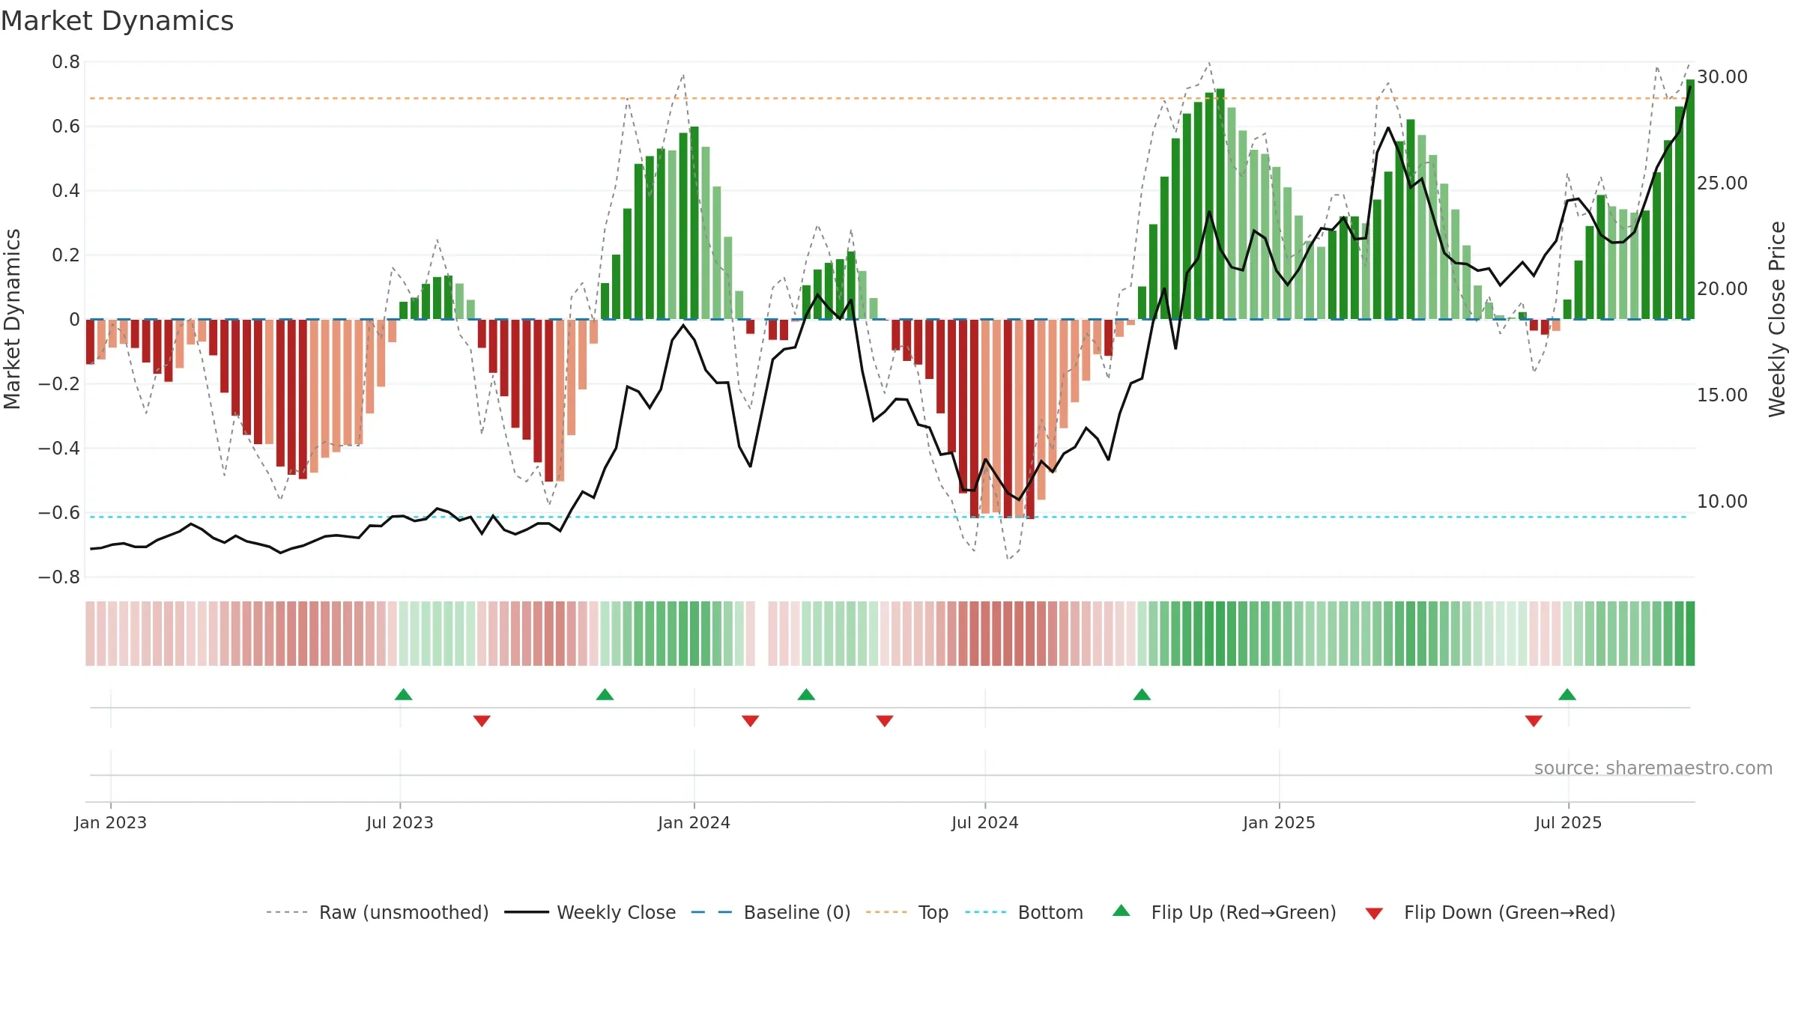
Task: Toggle the Top legend entry
Action: tap(907, 912)
